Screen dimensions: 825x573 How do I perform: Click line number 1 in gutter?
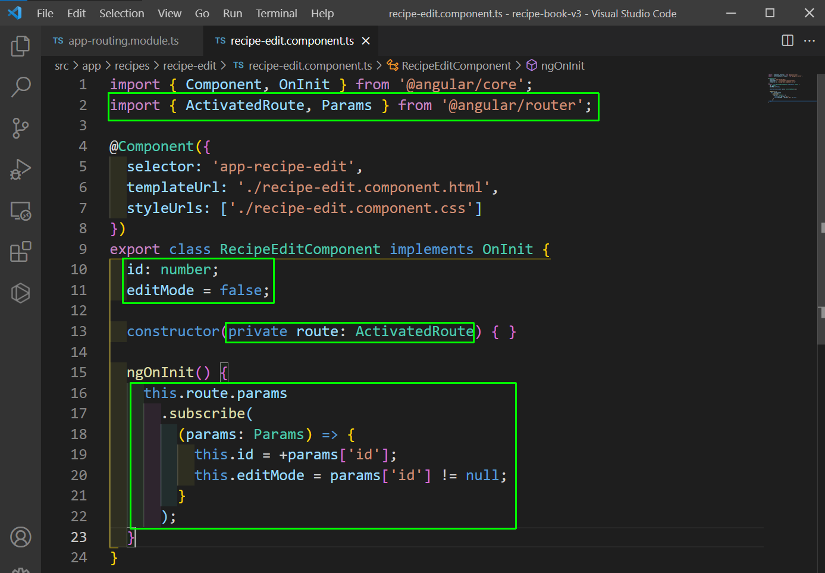click(83, 84)
